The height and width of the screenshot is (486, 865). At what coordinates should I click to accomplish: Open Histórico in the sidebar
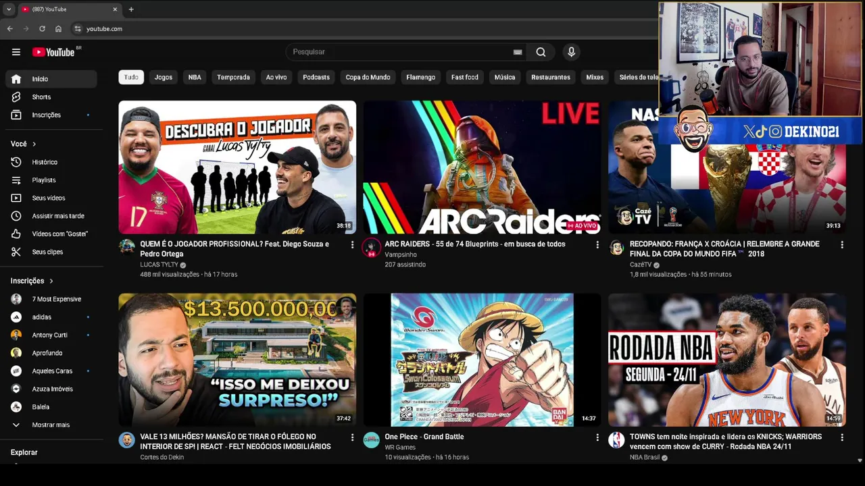click(51, 162)
